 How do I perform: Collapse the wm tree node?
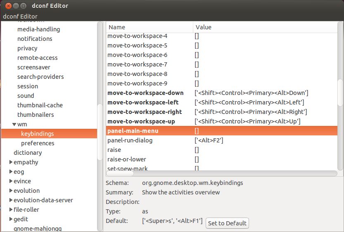(14, 124)
